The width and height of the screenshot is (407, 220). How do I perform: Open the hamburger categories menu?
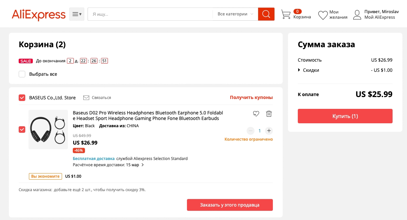[x=77, y=14]
